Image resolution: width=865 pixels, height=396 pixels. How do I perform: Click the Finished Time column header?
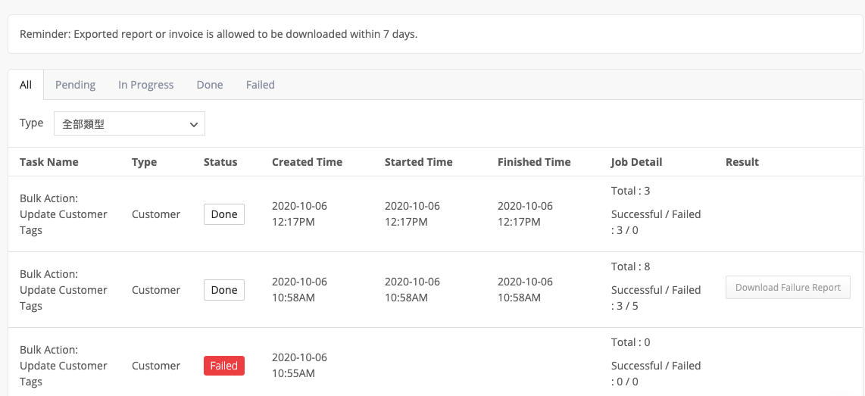(x=534, y=162)
